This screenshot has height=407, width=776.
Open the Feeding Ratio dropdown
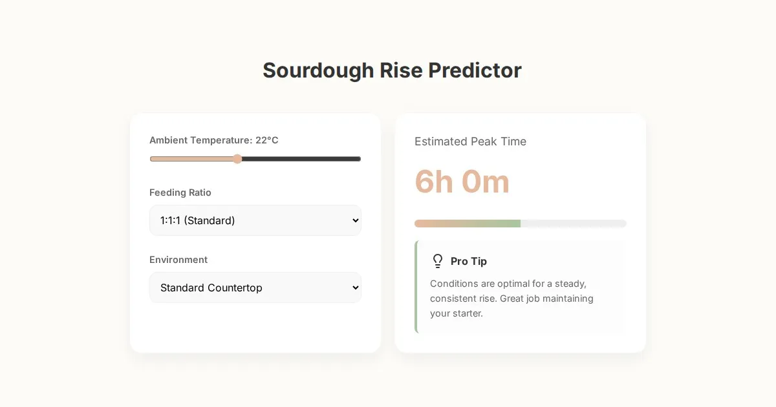(x=255, y=220)
